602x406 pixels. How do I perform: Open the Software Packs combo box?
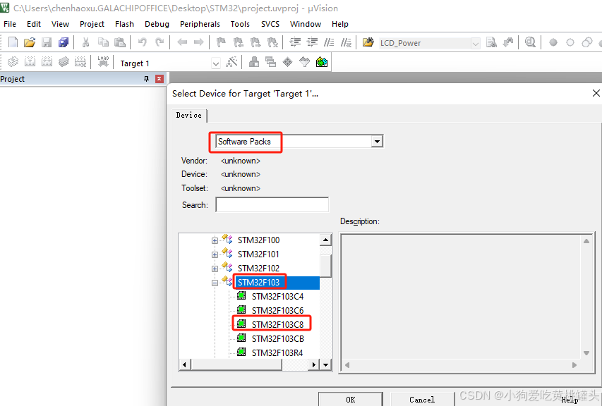[x=299, y=142]
